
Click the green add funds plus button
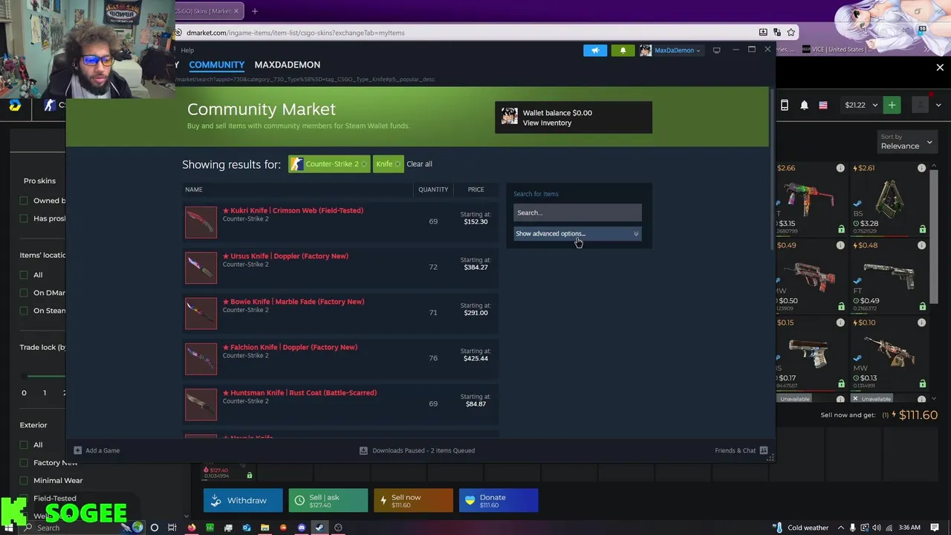892,106
